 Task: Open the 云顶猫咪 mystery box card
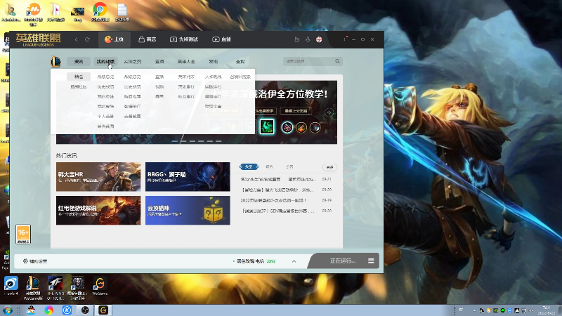(188, 210)
